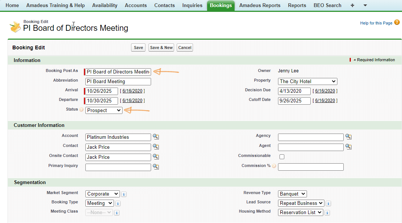Click the Onsite Contact input field
The height and width of the screenshot is (223, 402).
click(x=118, y=157)
